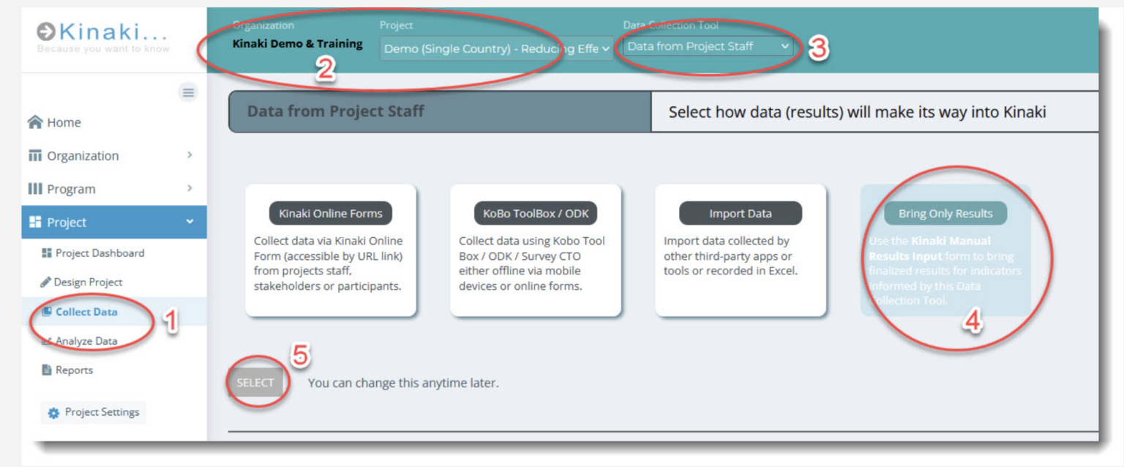Open the Data Collection Tool dropdown

pyautogui.click(x=708, y=46)
